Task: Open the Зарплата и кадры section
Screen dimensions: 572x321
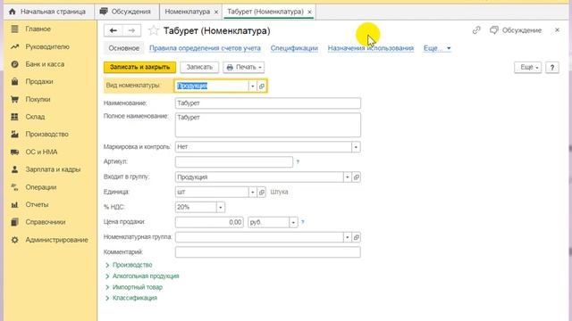Action: 53,169
